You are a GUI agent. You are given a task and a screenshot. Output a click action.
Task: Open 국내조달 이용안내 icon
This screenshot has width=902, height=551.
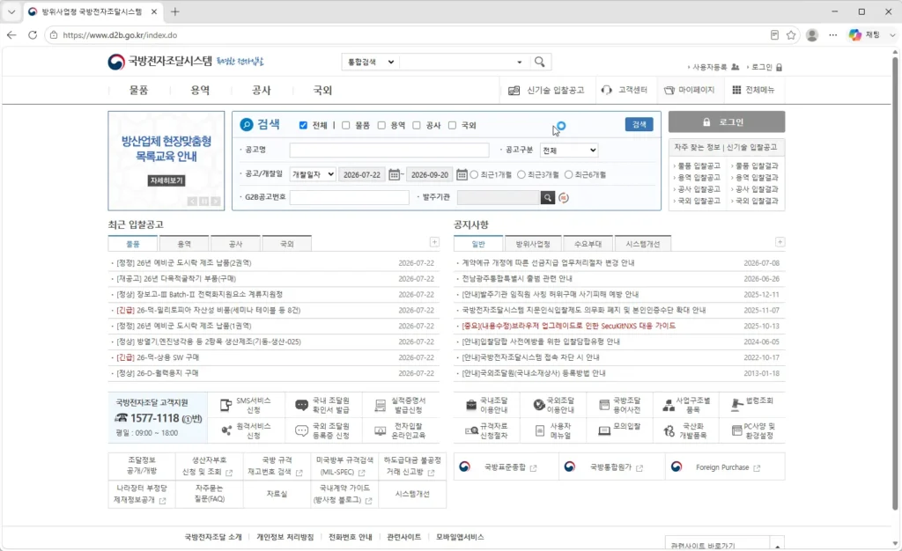[471, 405]
